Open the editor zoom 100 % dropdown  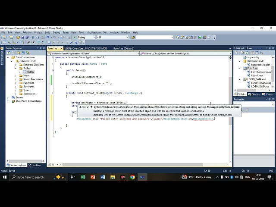point(58,165)
